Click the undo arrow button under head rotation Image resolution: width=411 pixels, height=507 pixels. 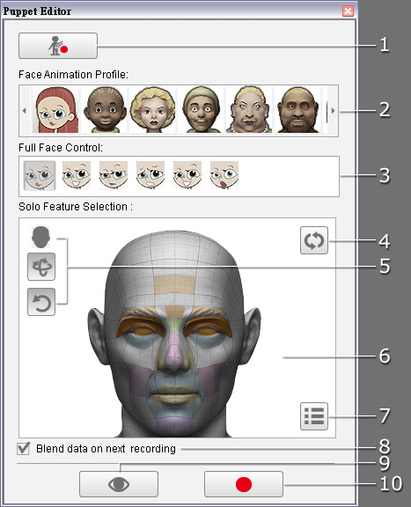[41, 302]
